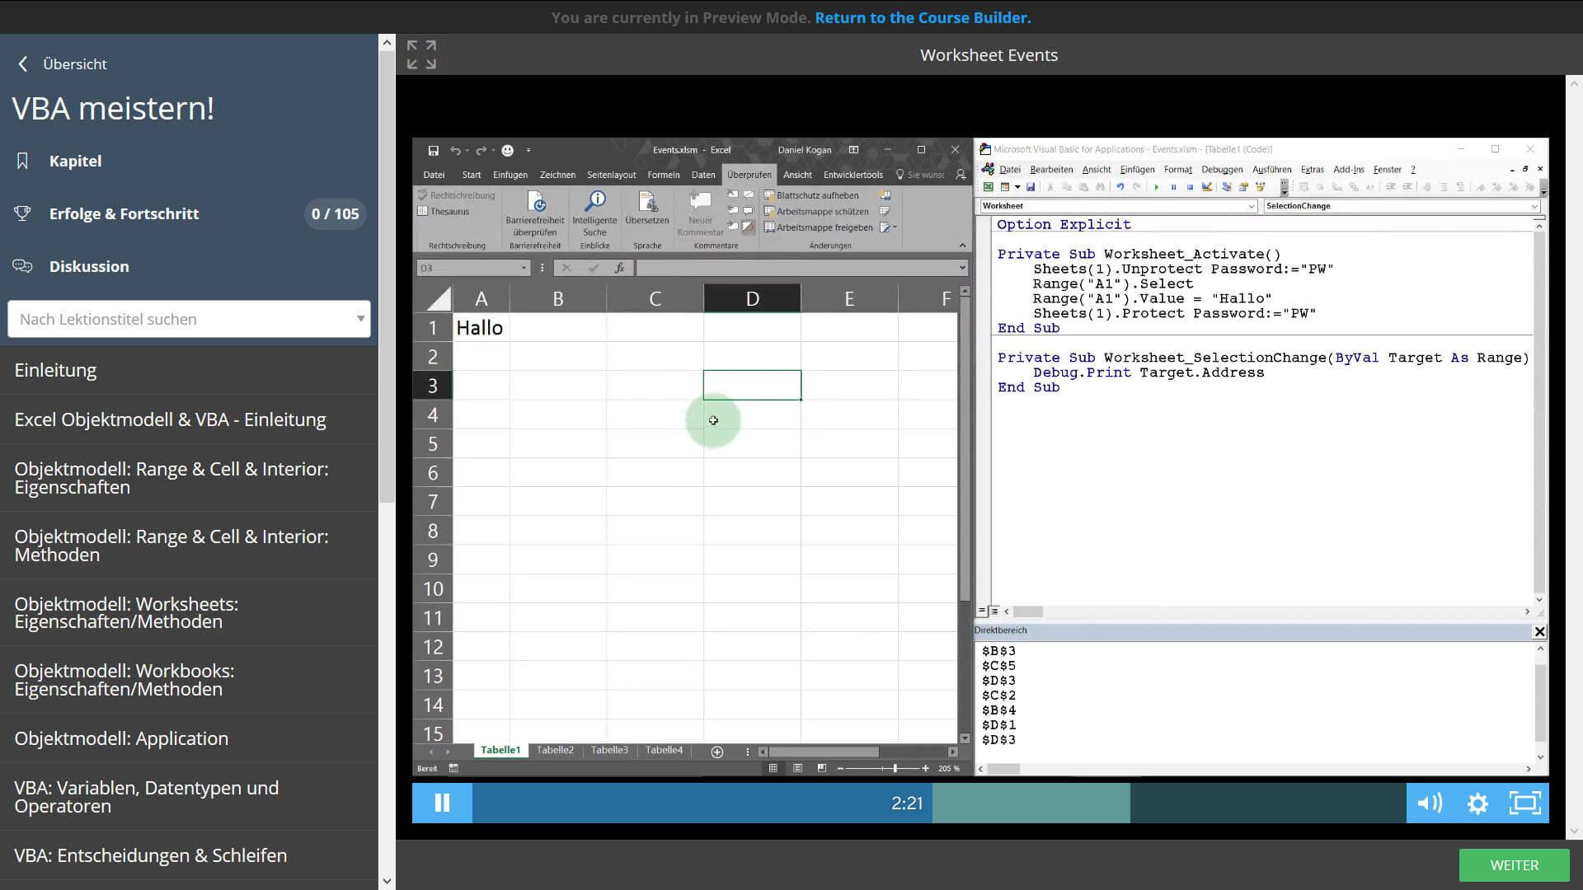This screenshot has height=890, width=1583.
Task: Expand the Excel formula bar
Action: (962, 268)
